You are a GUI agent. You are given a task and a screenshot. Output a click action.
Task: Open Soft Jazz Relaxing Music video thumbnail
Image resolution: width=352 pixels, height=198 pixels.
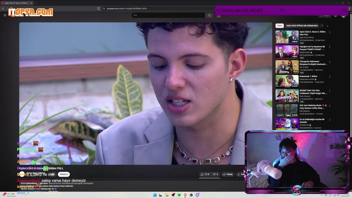click(287, 110)
